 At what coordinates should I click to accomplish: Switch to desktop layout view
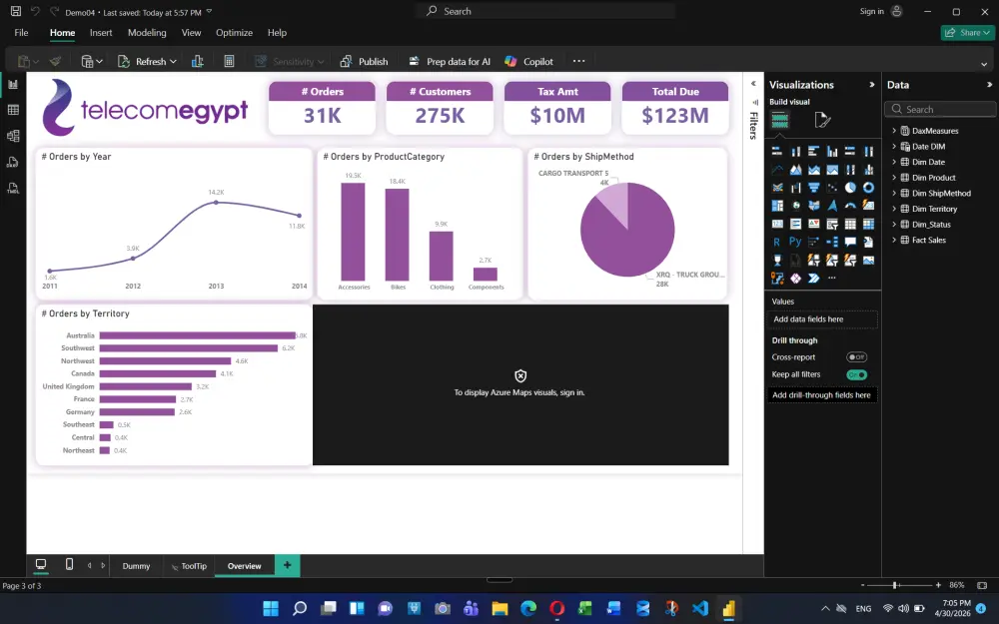(41, 565)
